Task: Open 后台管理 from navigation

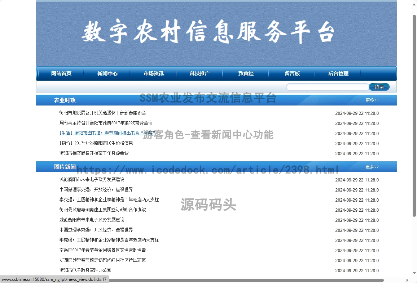Action: coord(338,73)
